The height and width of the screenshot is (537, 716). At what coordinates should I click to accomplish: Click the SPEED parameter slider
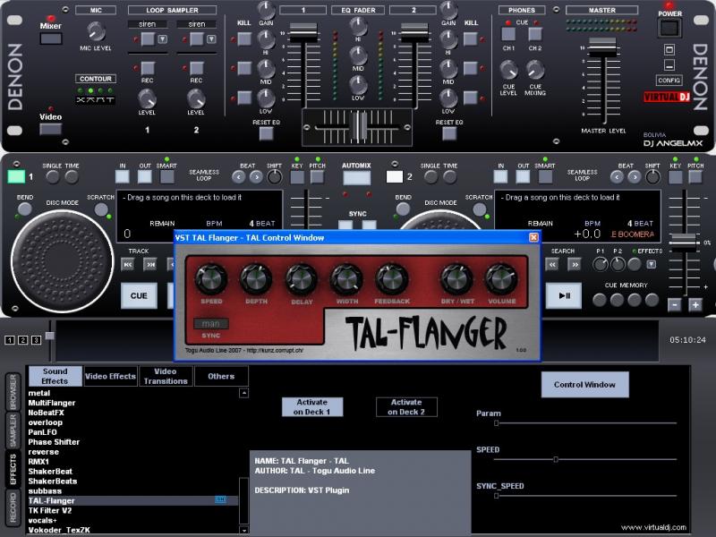point(555,459)
